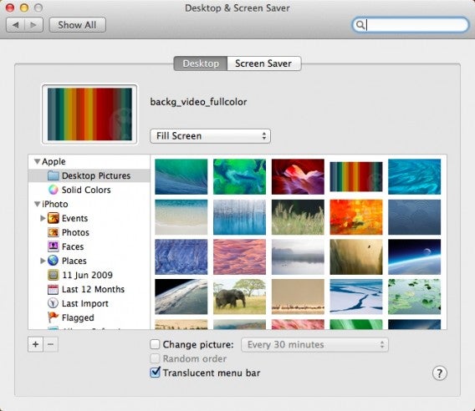Viewport: 475px width, 411px height.
Task: Select the vertical color stripes thumbnail in grid
Action: 356,177
